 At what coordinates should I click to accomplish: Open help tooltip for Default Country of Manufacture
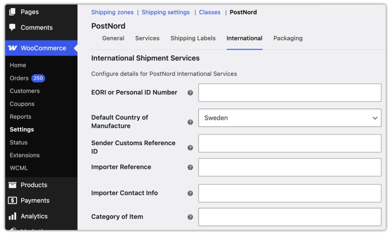pyautogui.click(x=190, y=122)
